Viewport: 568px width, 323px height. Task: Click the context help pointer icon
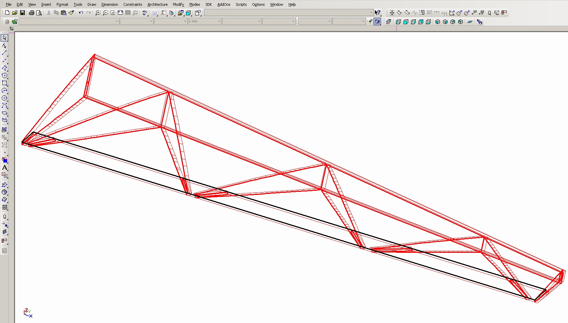(x=377, y=13)
